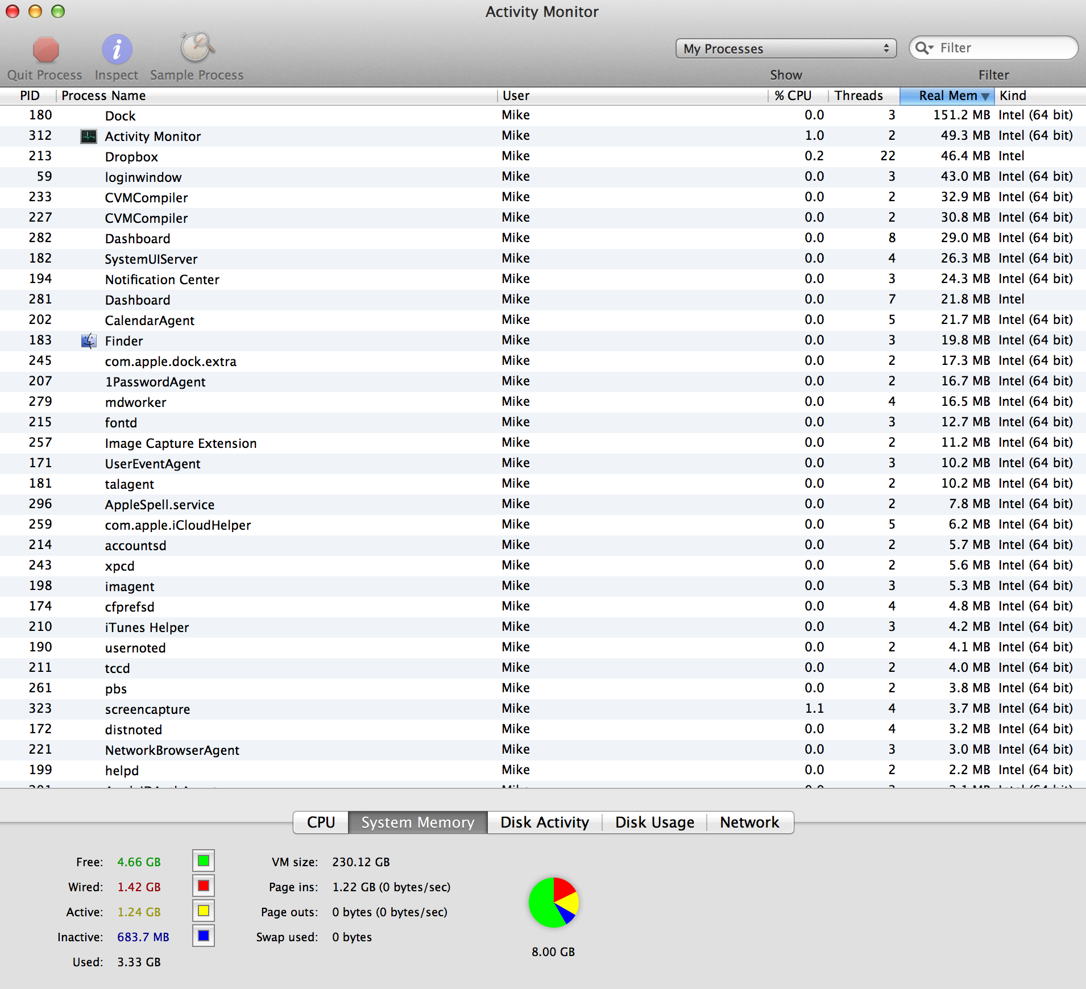Select the xpcd process row

point(543,566)
